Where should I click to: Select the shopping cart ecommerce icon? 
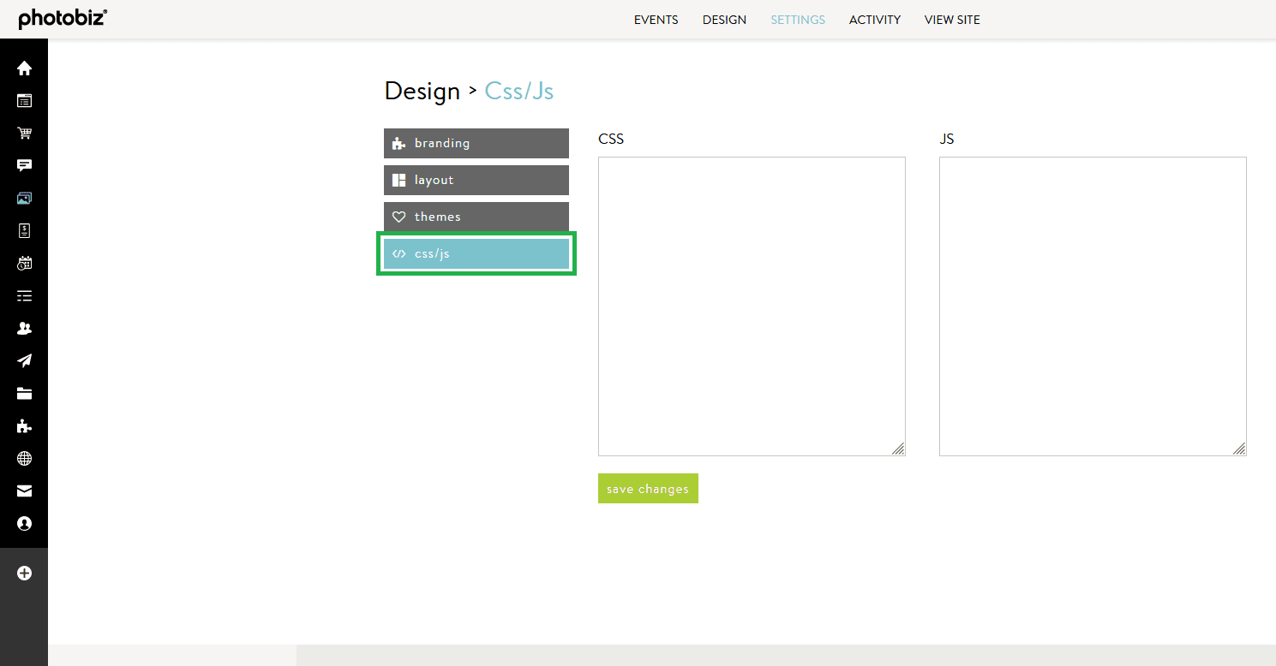click(x=24, y=133)
